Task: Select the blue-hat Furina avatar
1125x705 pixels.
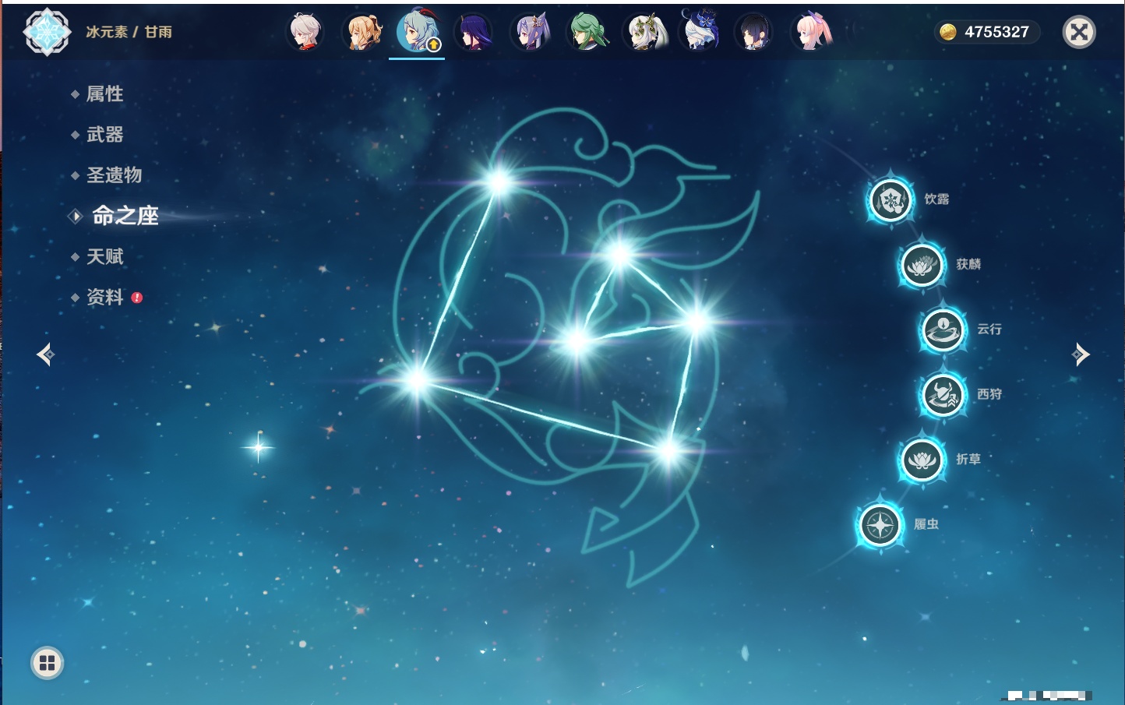Action: pos(699,30)
